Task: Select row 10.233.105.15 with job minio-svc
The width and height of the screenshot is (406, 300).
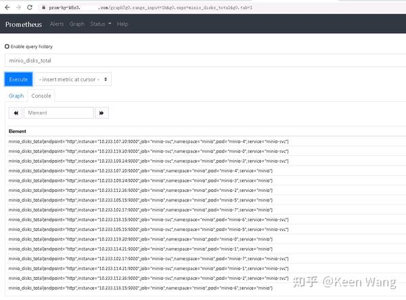Action: pos(207,230)
